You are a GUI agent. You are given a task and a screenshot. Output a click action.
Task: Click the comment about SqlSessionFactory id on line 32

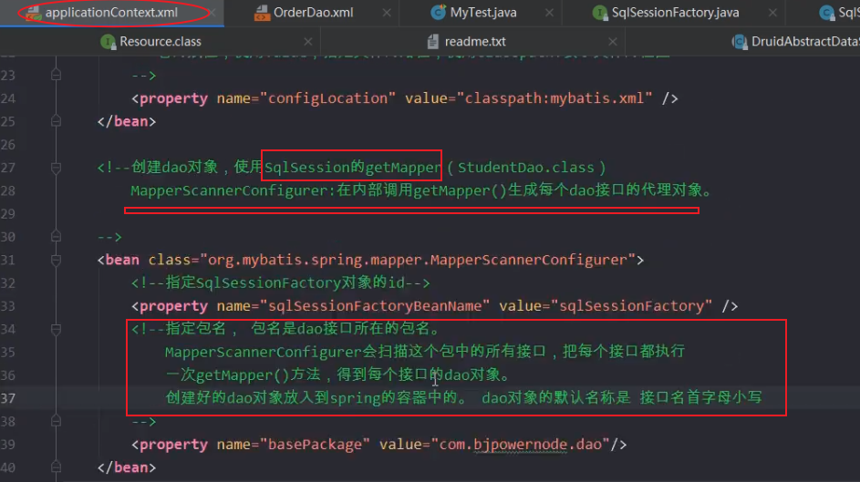point(280,282)
